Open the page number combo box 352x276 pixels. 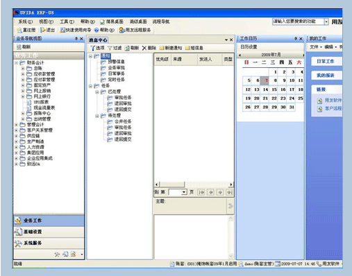coord(178,192)
